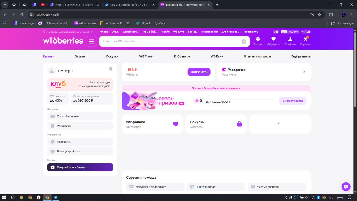Open the Все закладки bookmarks folder
The height and width of the screenshot is (201, 357).
pos(342,23)
